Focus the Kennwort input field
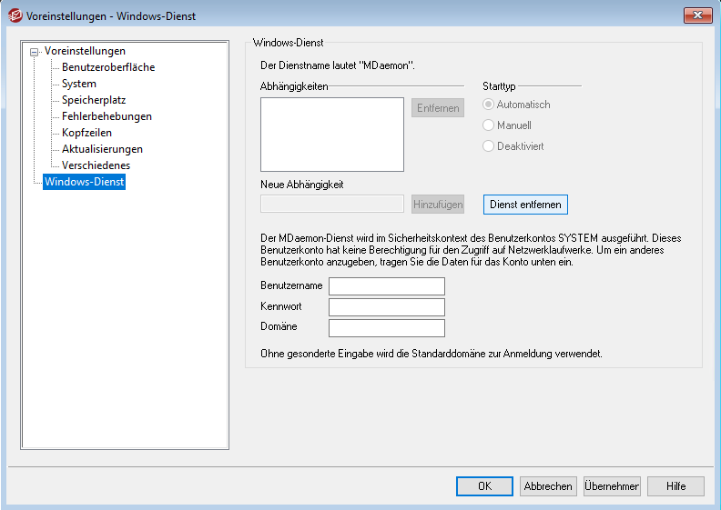 386,307
